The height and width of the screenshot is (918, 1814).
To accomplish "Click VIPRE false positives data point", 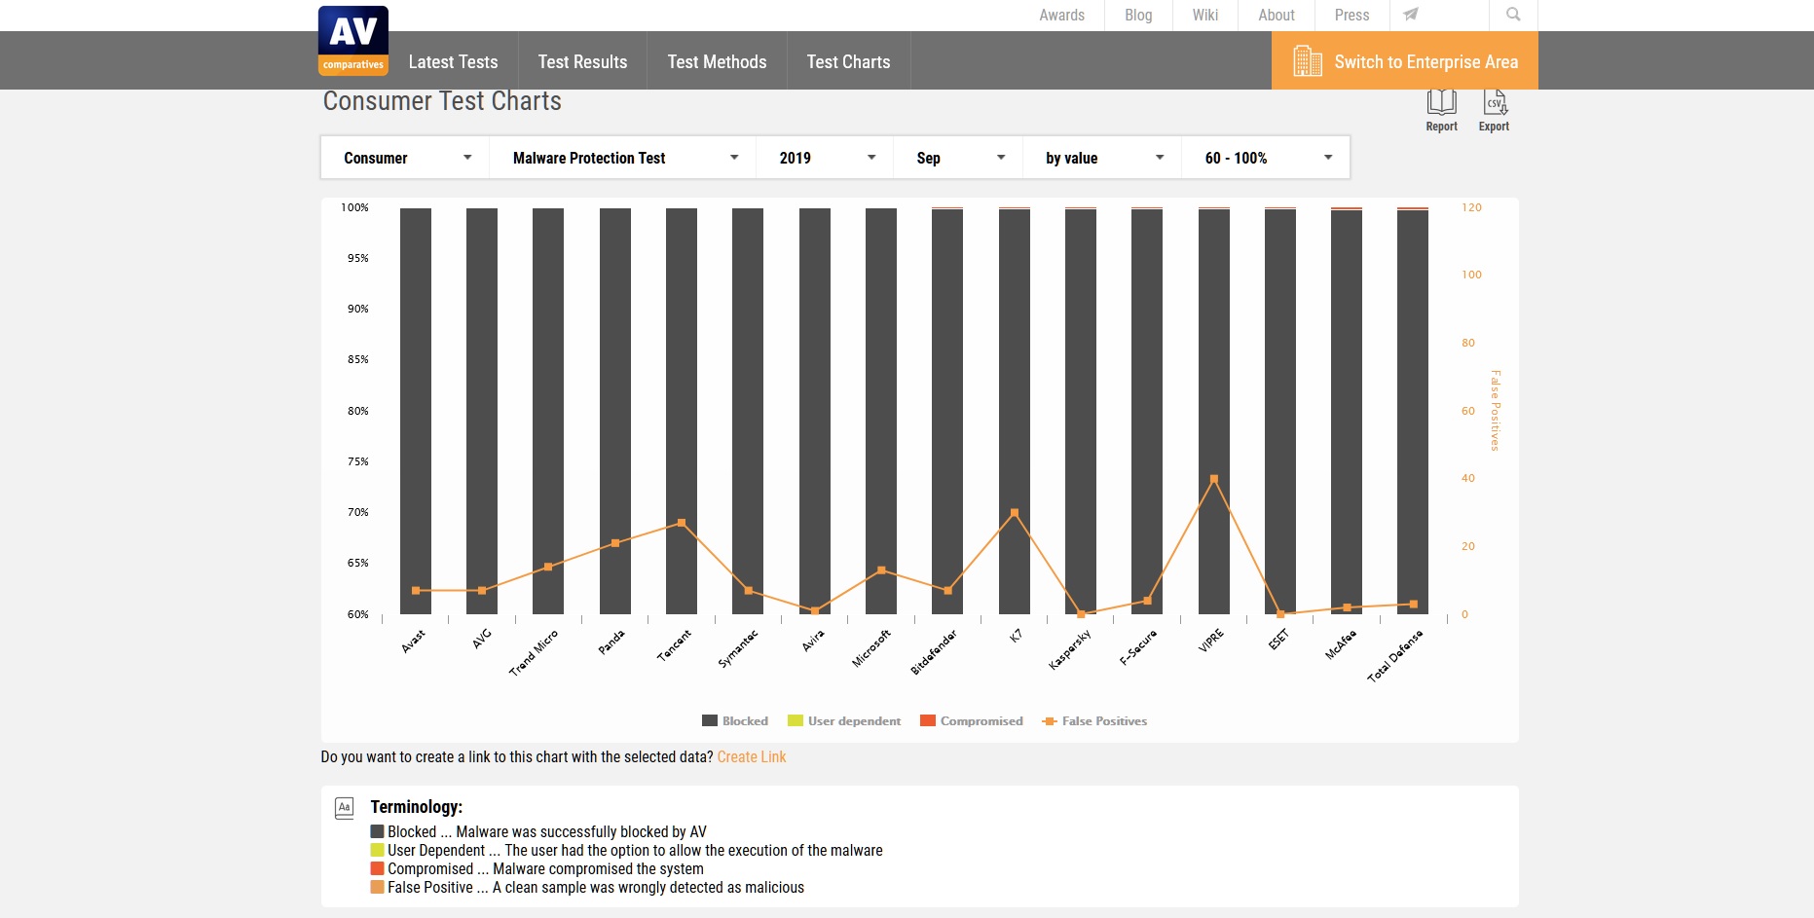I will coord(1213,479).
